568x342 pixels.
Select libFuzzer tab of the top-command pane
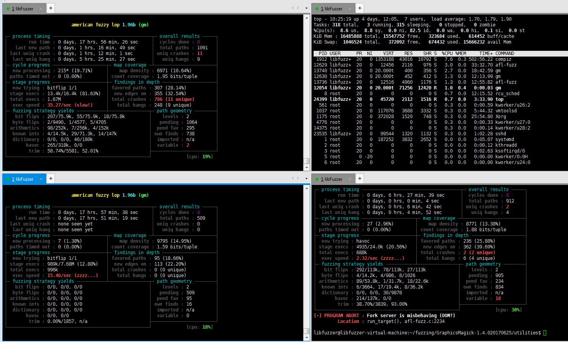pos(333,8)
